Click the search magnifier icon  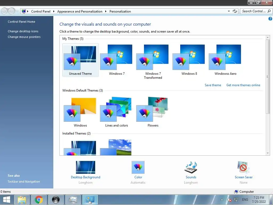point(269,11)
